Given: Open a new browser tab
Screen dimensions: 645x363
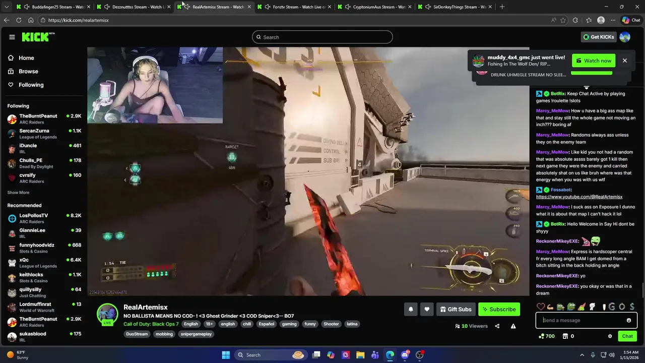Looking at the screenshot, I should (x=502, y=7).
